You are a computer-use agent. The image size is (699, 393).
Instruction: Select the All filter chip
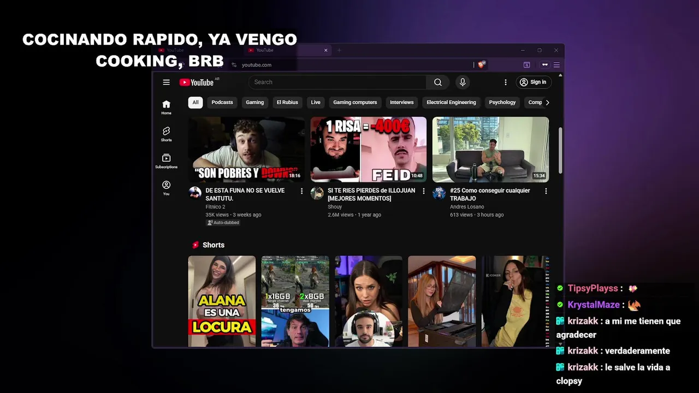click(x=196, y=103)
